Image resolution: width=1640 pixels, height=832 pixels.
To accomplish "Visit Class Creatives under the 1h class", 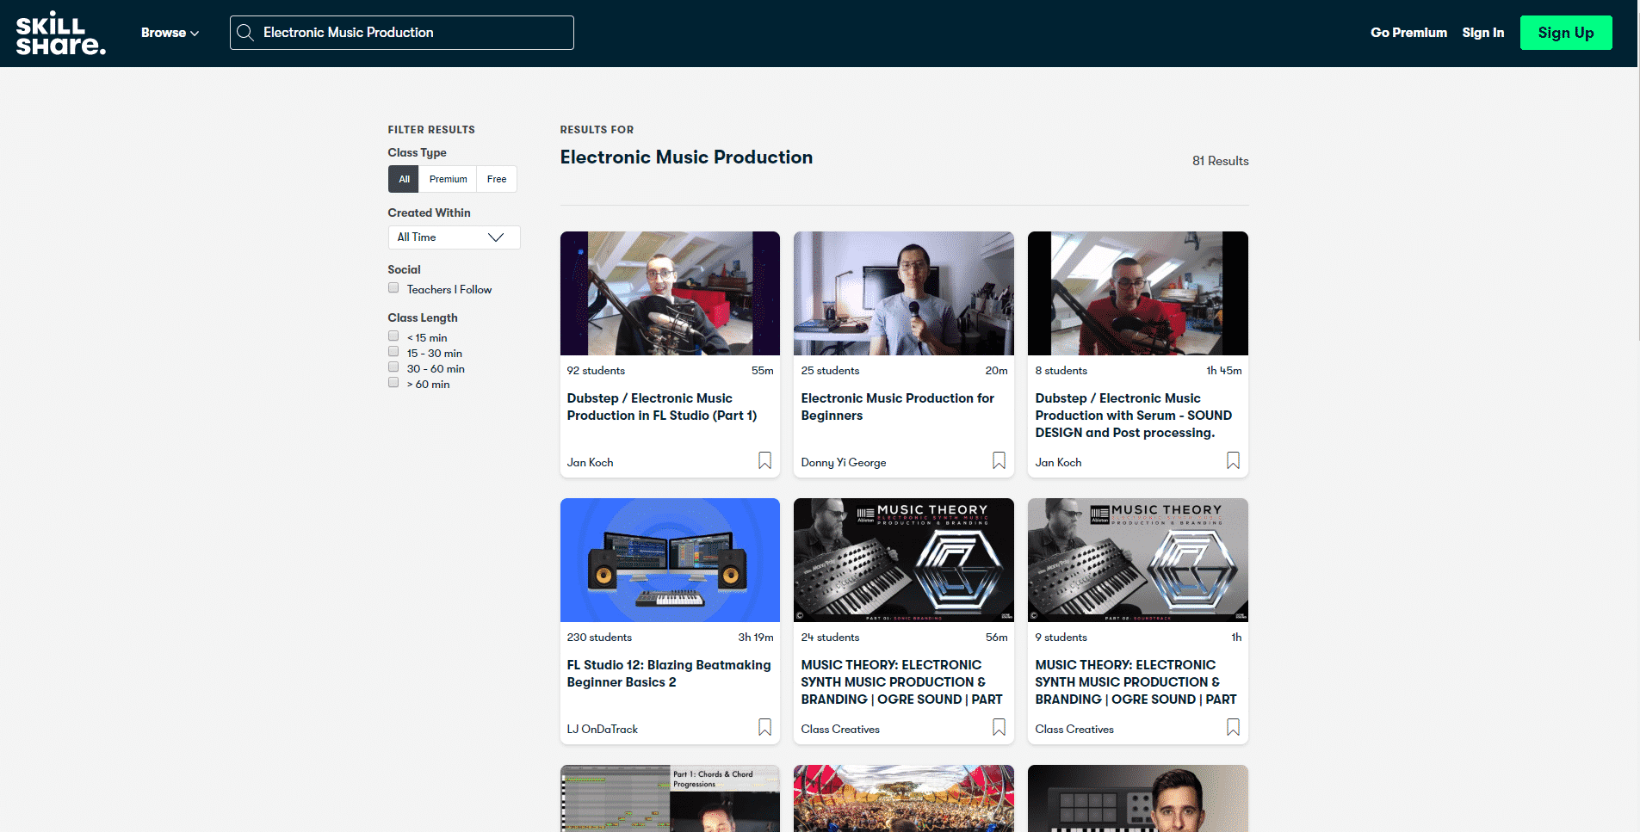I will 1074,729.
